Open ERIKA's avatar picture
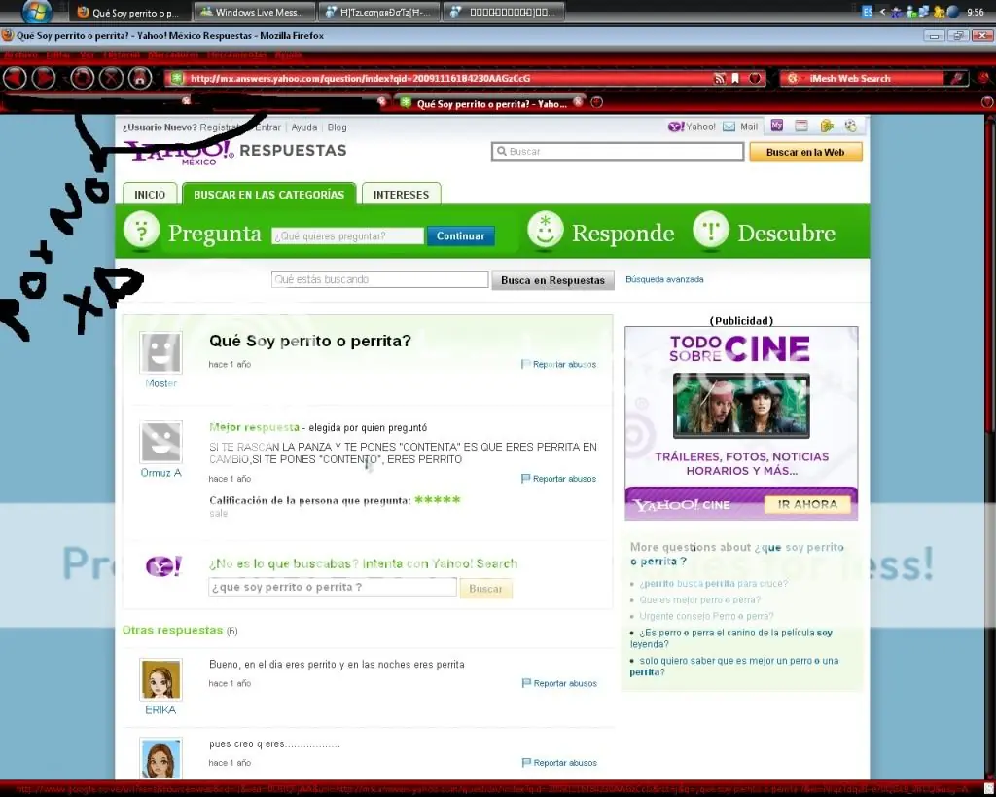 click(160, 679)
